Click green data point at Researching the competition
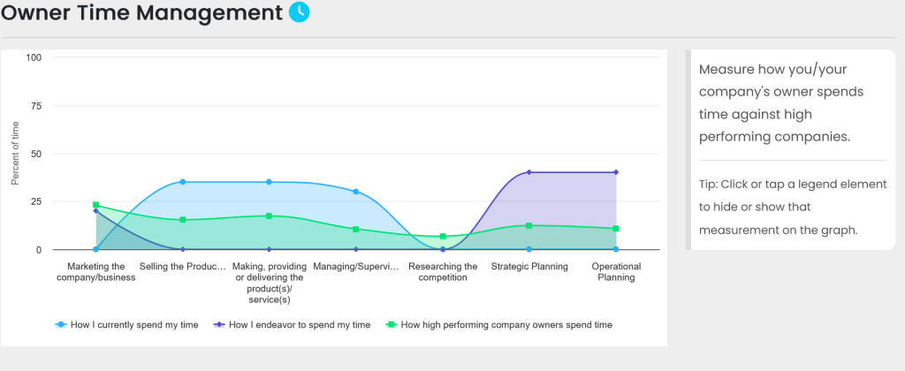This screenshot has width=905, height=371. (442, 237)
